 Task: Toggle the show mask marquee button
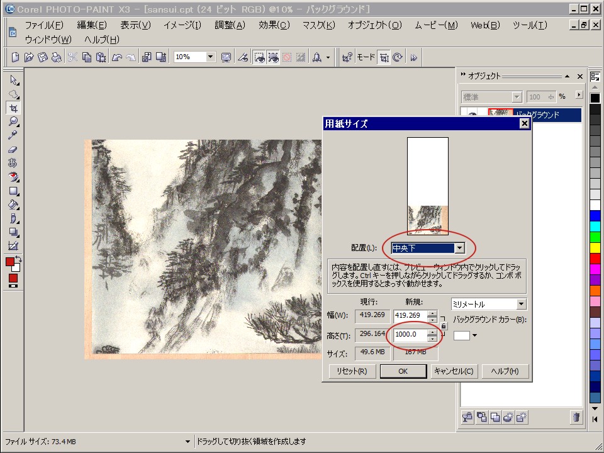pos(259,57)
